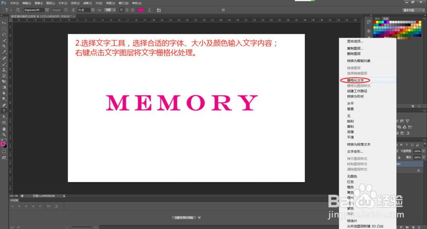Center align text

127,10
